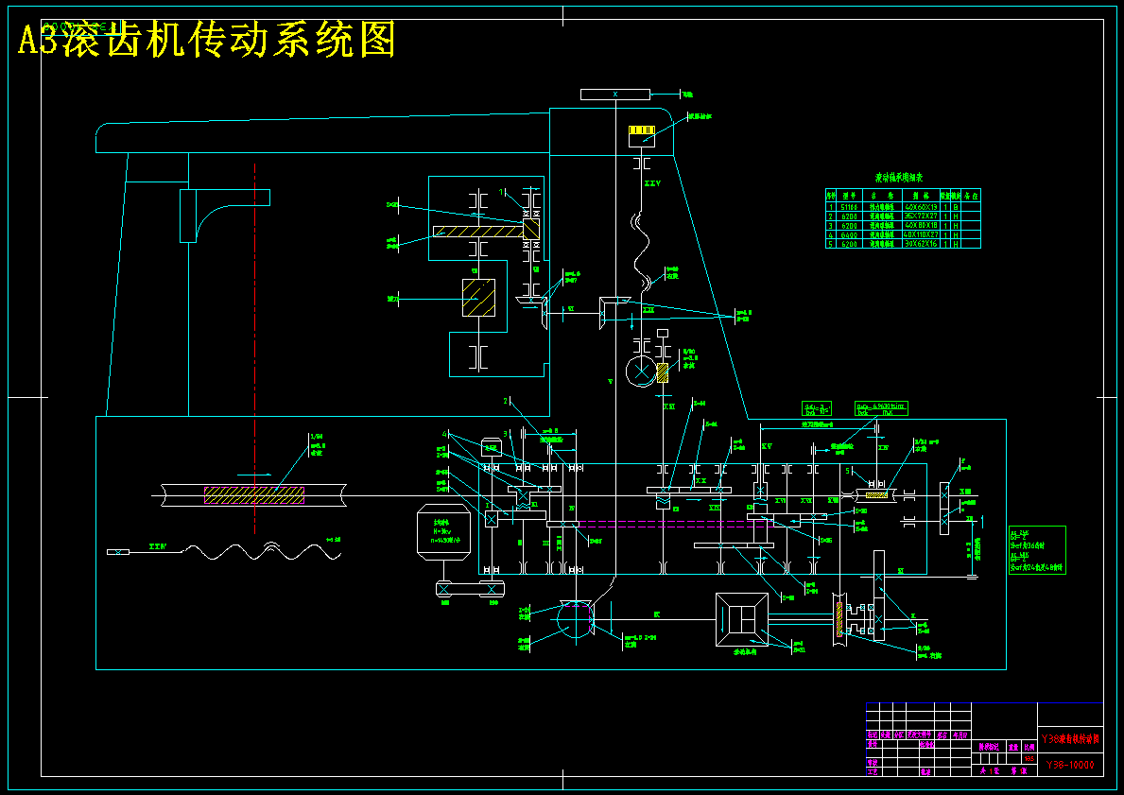Select the wavy feed screw line at lower left

pos(263,551)
